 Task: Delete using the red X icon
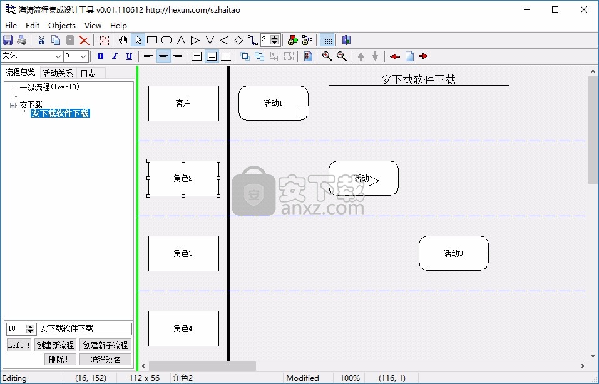pos(84,40)
